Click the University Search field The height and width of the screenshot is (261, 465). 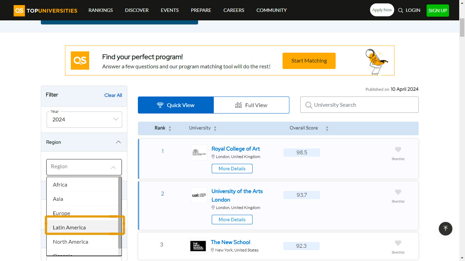coord(359,105)
